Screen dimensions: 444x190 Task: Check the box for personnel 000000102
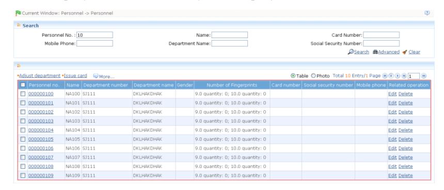23,112
